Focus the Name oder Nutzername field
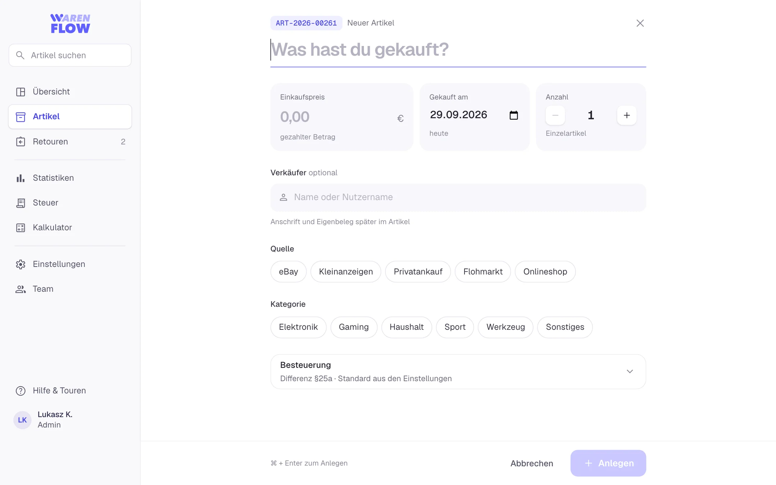Screen dimensions: 776x485 click(x=458, y=197)
